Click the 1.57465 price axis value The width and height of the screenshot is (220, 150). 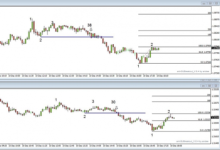pyautogui.click(x=216, y=66)
